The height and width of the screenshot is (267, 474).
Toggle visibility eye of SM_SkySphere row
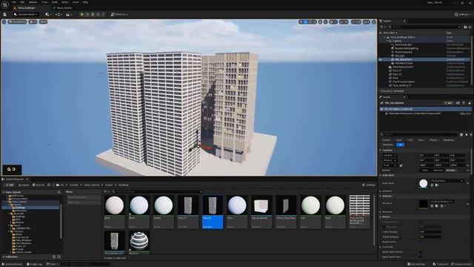click(x=381, y=59)
